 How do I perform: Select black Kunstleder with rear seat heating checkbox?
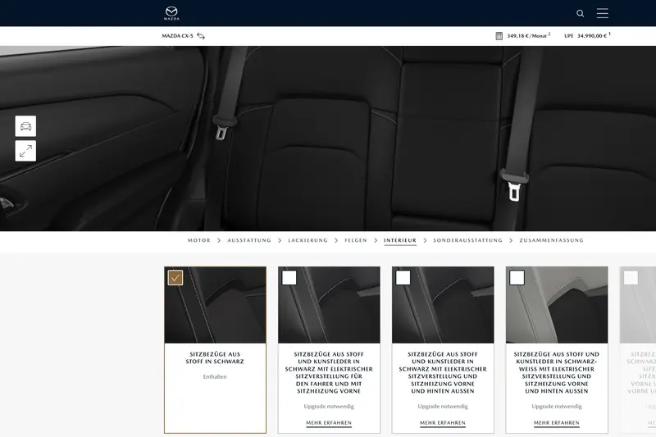tap(403, 277)
